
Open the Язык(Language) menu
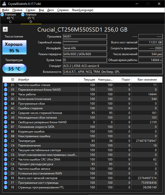(82, 10)
